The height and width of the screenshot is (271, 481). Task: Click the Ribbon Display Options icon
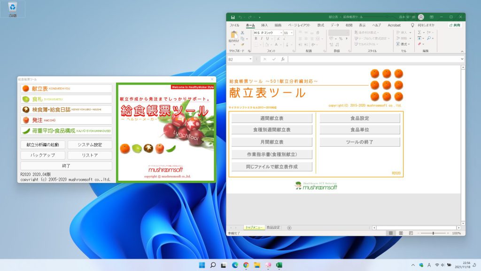click(432, 17)
